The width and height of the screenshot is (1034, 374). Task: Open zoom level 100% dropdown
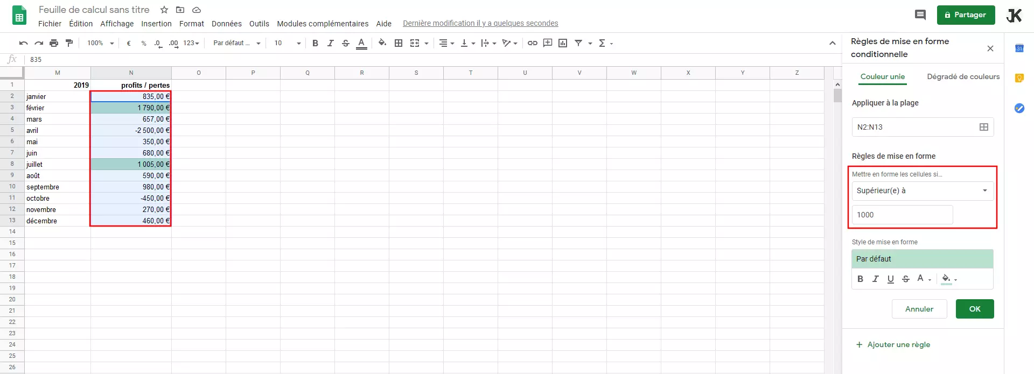pyautogui.click(x=101, y=43)
